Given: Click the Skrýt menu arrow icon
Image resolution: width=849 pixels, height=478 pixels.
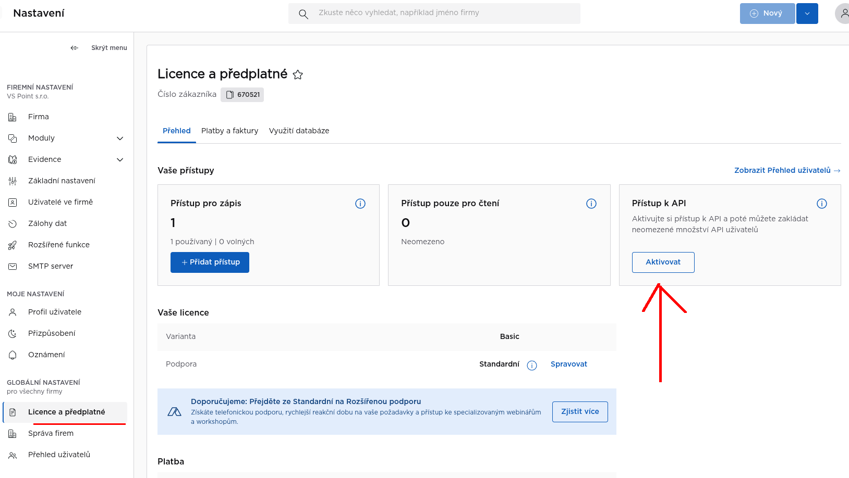Looking at the screenshot, I should [75, 48].
